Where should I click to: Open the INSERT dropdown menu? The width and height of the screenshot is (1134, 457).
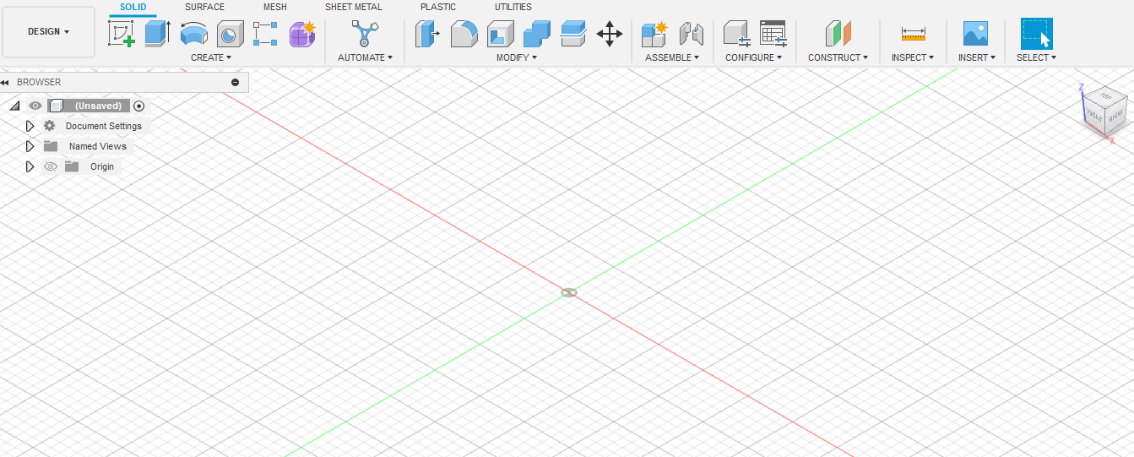[976, 57]
